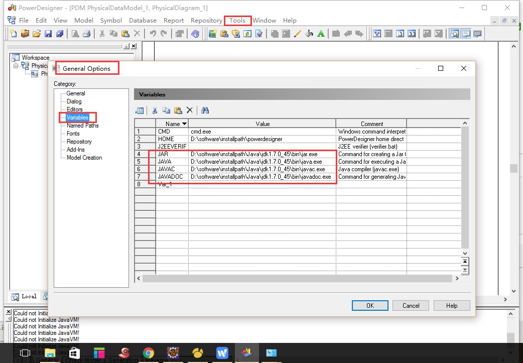The width and height of the screenshot is (523, 363).
Task: Select the Editors category
Action: (x=74, y=109)
